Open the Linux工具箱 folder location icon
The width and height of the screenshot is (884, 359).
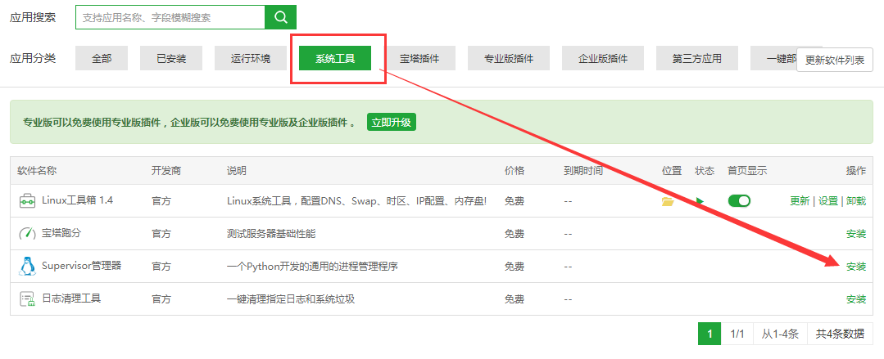(668, 201)
